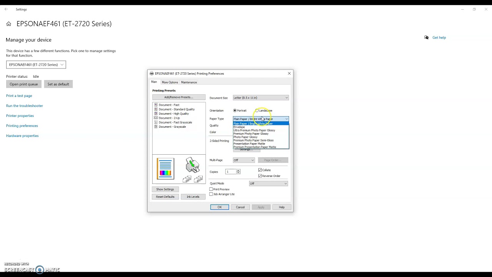Select the Document - Grayscale preset icon
Image resolution: width=492 pixels, height=277 pixels.
tap(156, 127)
